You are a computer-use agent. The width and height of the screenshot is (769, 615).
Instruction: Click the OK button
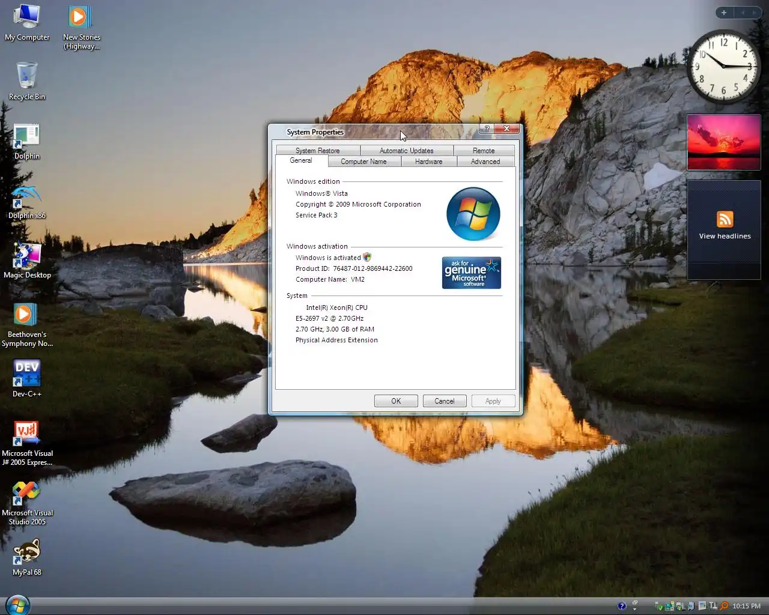(x=396, y=401)
